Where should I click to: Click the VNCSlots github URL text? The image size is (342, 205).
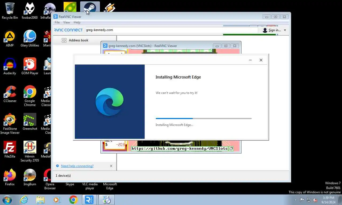tap(180, 149)
